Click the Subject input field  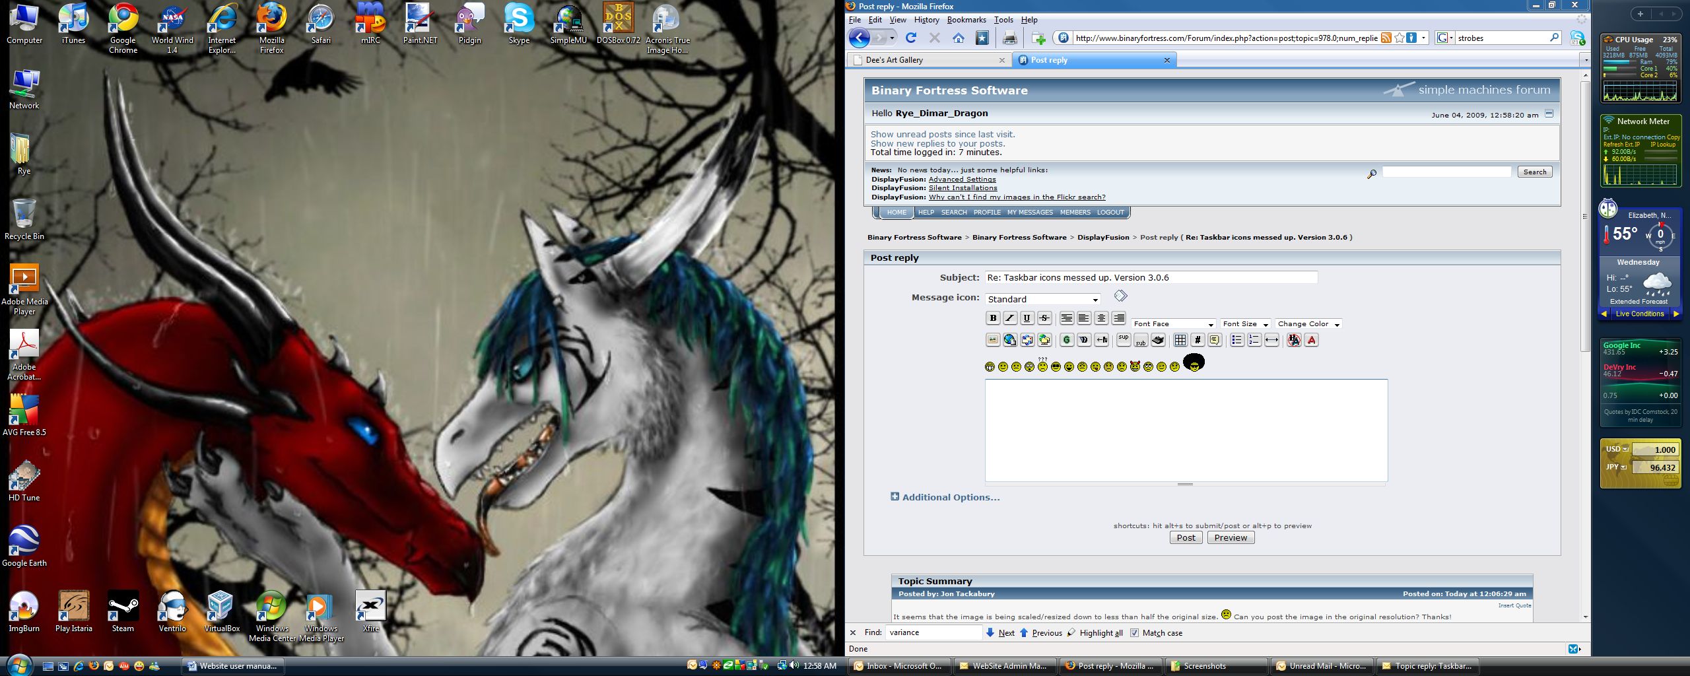[x=1151, y=277]
